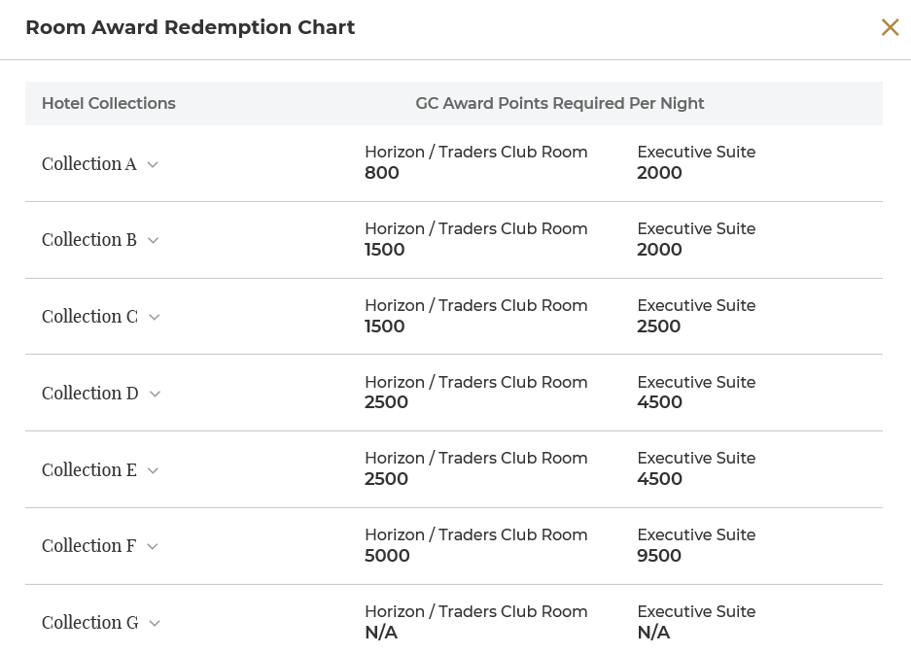Click the Collection C label
911x654 pixels.
pos(89,316)
